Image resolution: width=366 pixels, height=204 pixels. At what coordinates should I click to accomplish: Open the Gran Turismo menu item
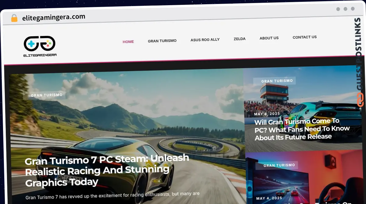(162, 40)
